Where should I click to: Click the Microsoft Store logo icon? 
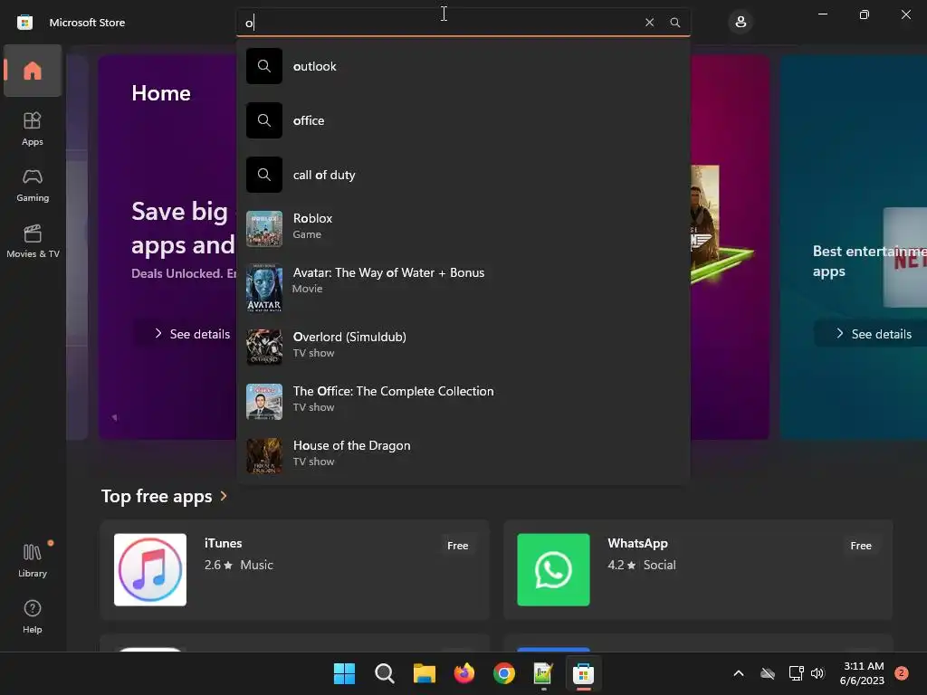[24, 23]
